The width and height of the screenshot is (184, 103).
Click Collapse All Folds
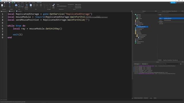(78, 8)
